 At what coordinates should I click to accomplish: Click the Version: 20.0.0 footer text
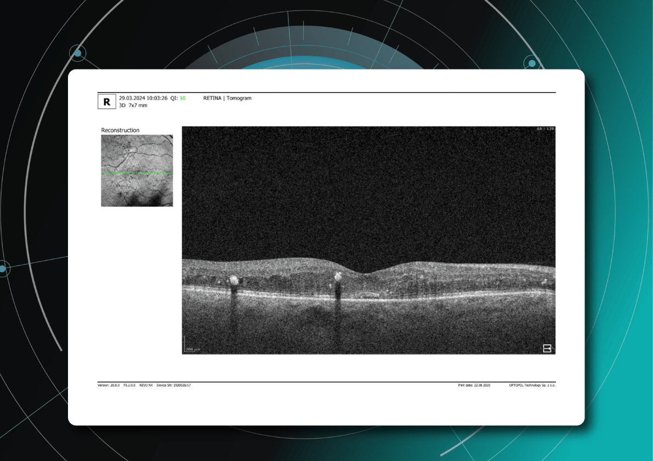click(x=109, y=385)
